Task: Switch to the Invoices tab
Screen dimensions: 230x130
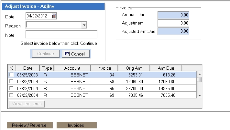Action: 76,125
